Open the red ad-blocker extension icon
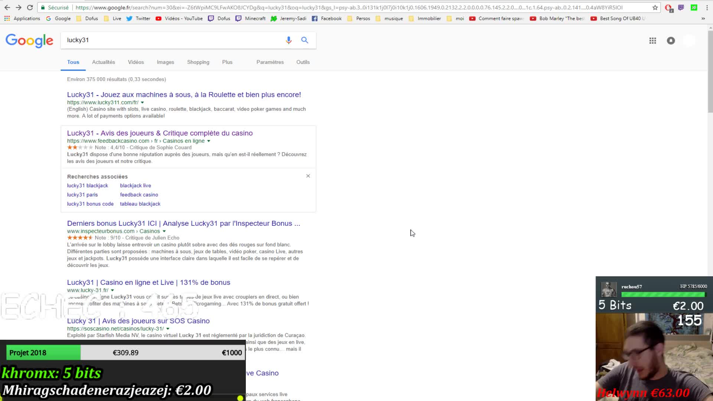Screen dimensions: 713x401 pos(668,8)
